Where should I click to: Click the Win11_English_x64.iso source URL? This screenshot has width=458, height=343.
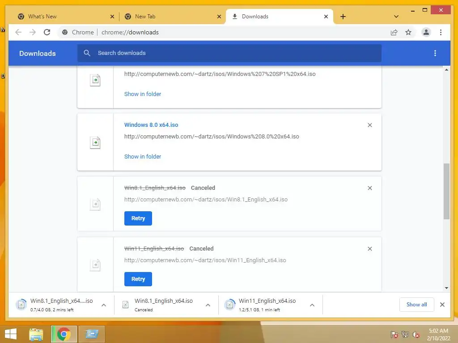205,260
